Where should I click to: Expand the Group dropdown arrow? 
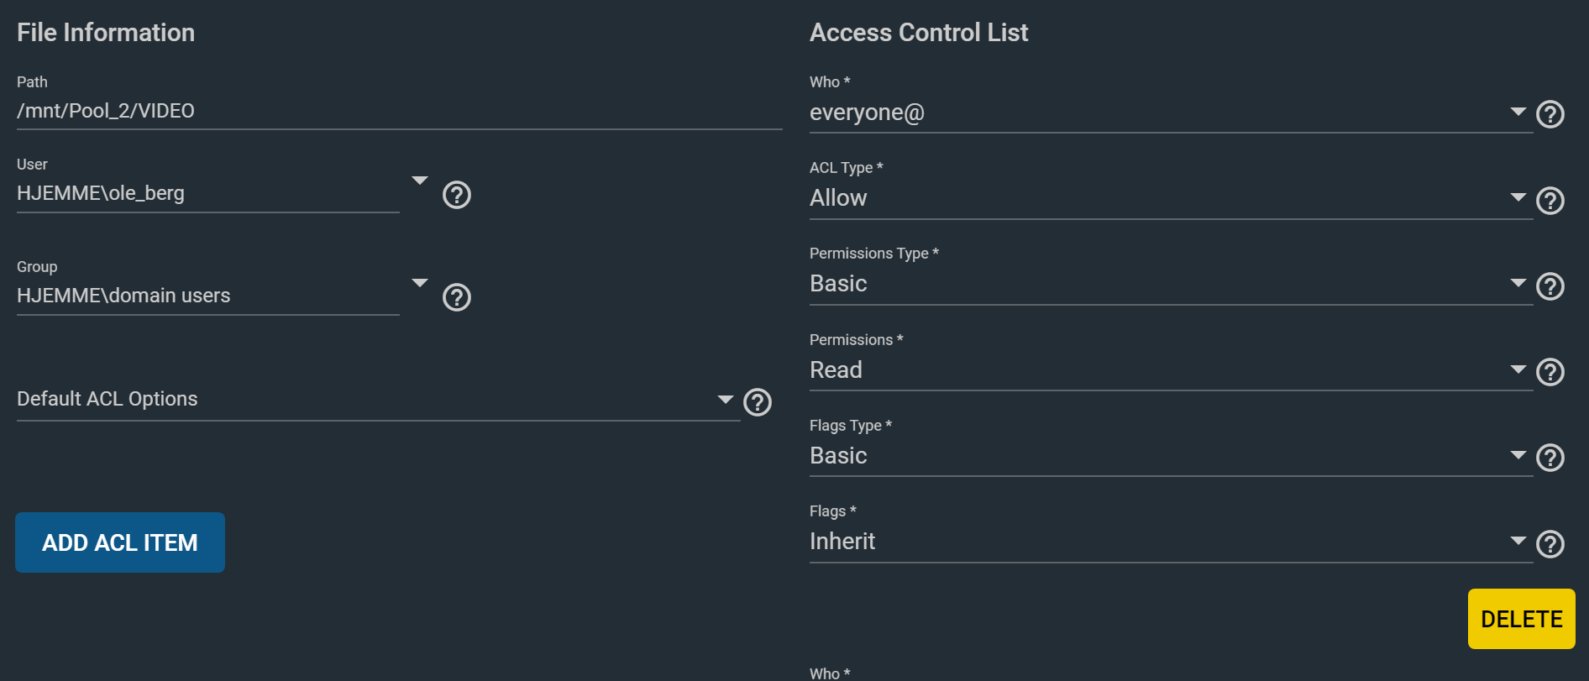pos(420,283)
